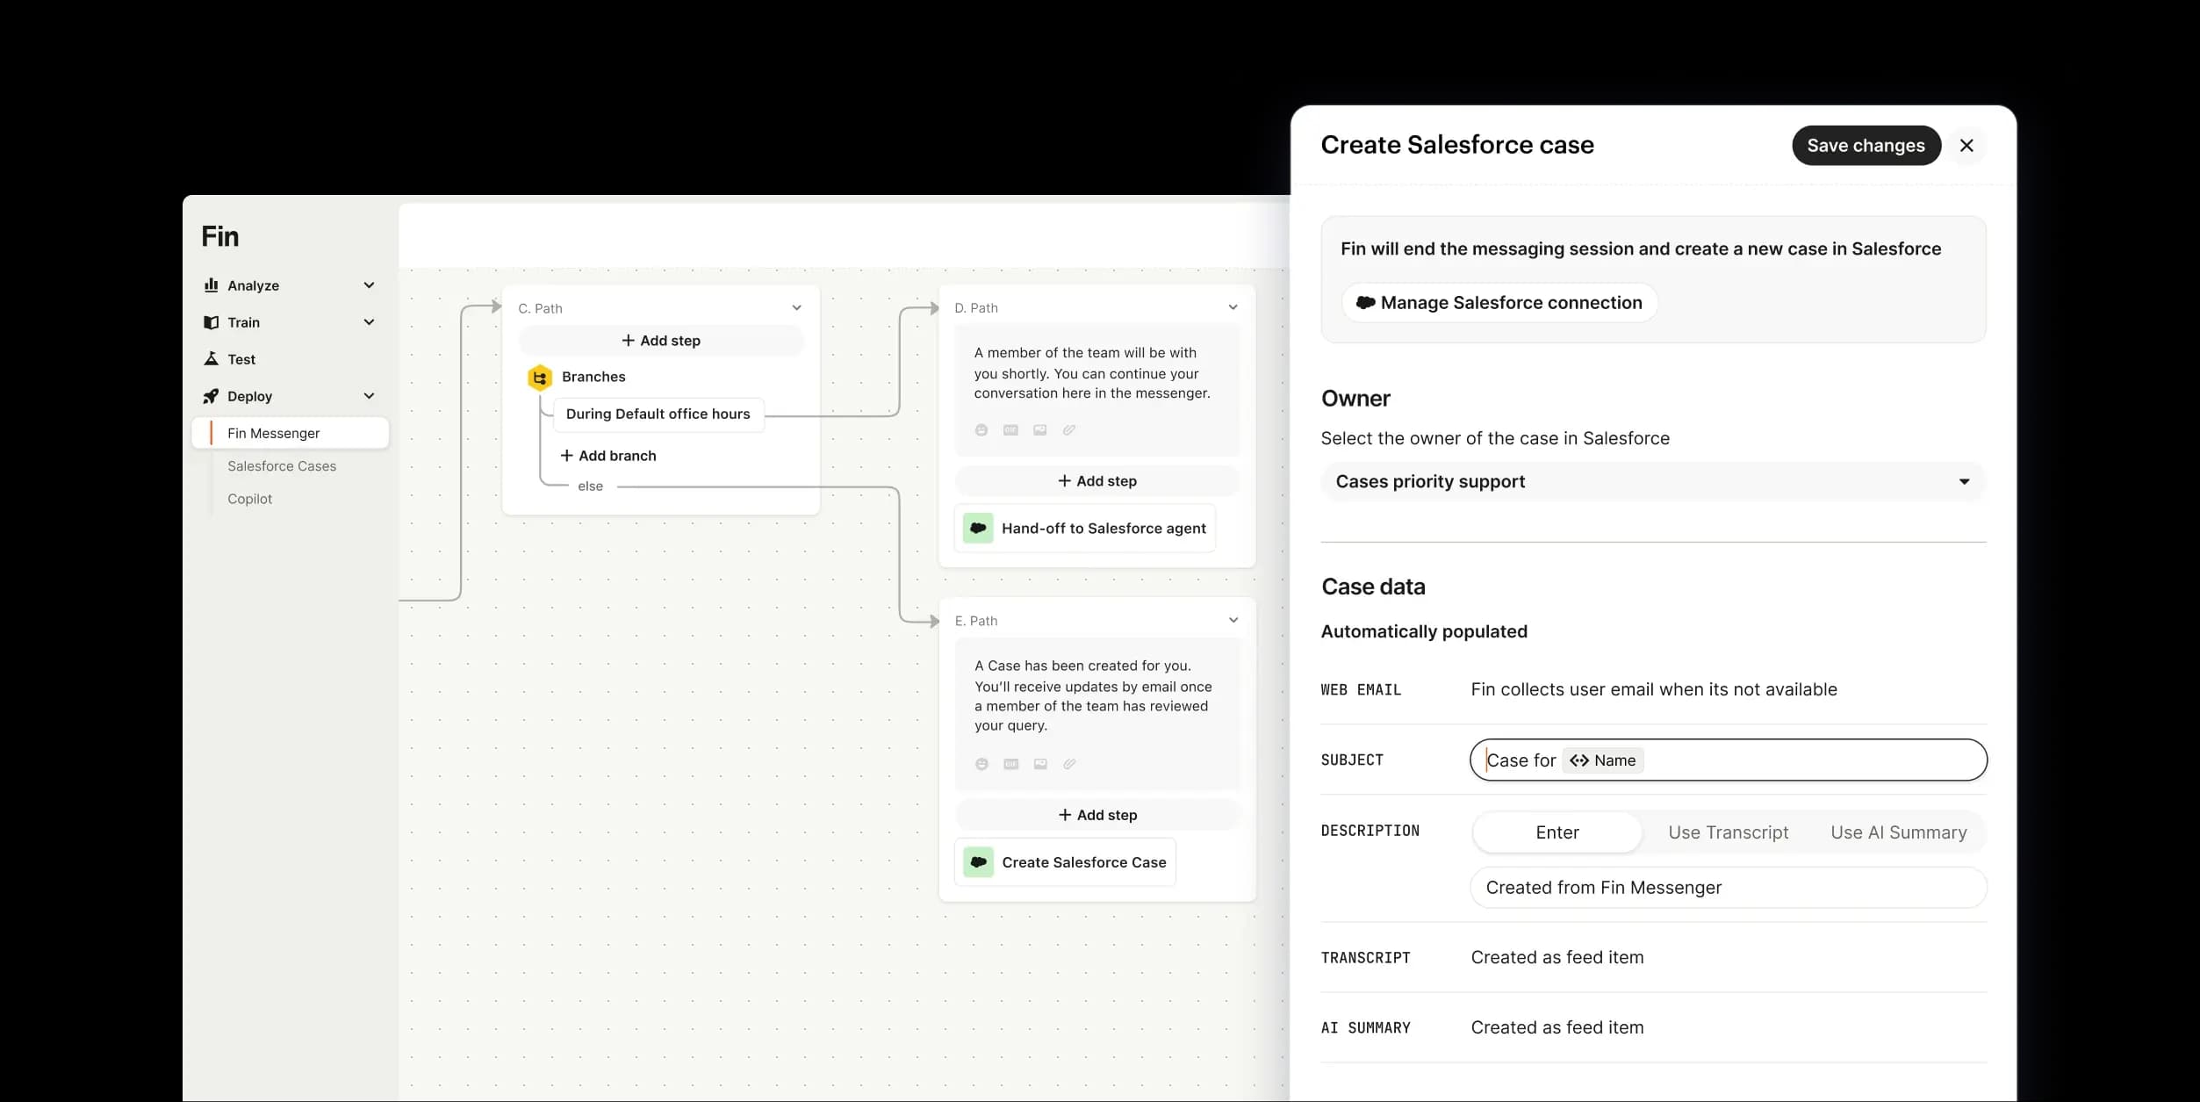Click Salesforce icon on Create Salesforce Case step
This screenshot has height=1102, width=2200.
click(978, 862)
